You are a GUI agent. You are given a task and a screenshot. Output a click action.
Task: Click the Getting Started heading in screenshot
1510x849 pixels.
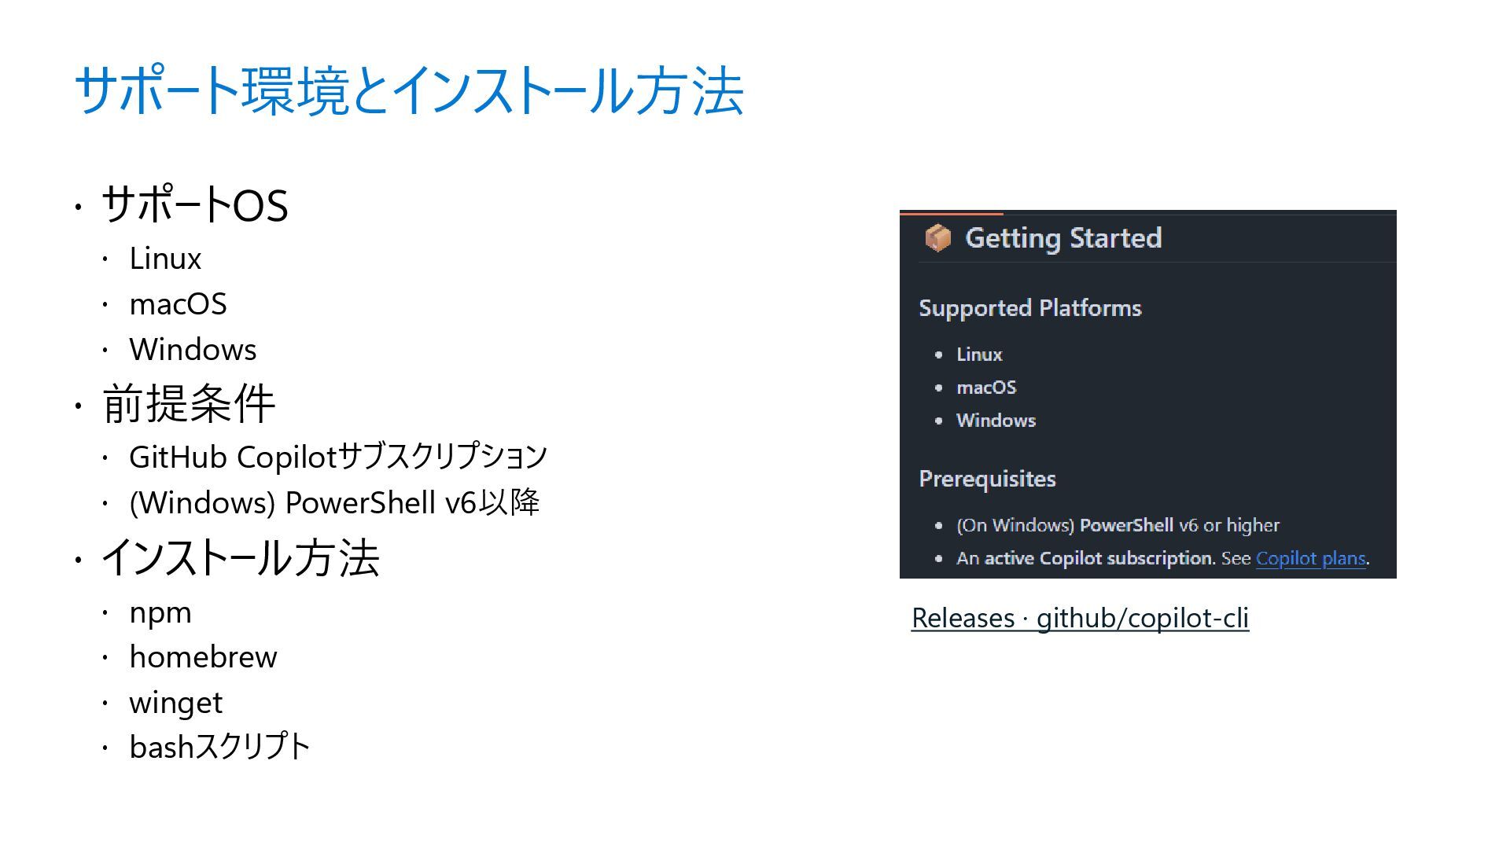coord(1063,237)
